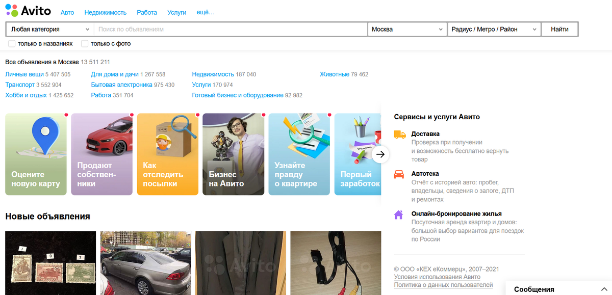Open 'Политика о данных пользователей' link
The height and width of the screenshot is (295, 612).
pyautogui.click(x=444, y=285)
